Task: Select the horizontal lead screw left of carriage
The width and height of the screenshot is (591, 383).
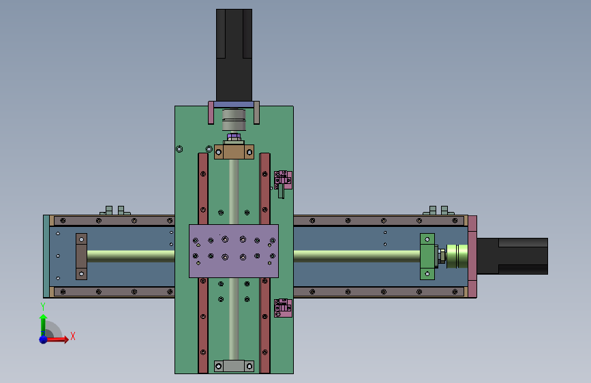Action: pos(131,256)
